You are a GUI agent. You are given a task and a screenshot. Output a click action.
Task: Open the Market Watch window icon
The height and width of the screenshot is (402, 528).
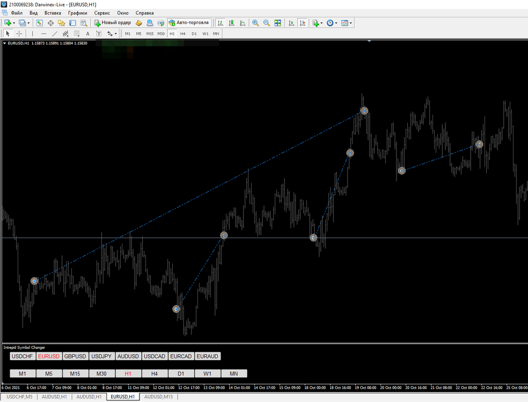tap(39, 23)
